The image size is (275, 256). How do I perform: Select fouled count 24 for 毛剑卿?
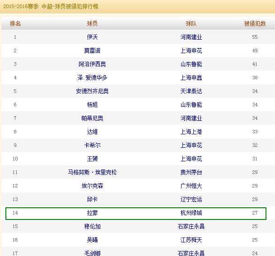[x=255, y=253]
